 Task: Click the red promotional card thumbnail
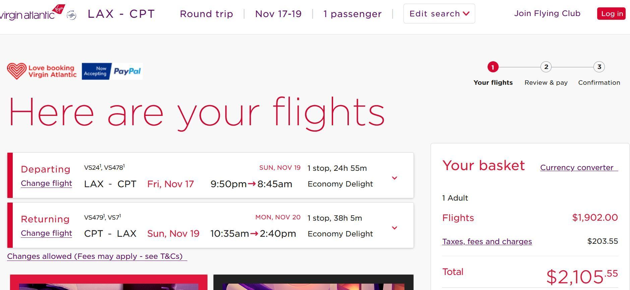coord(109,282)
